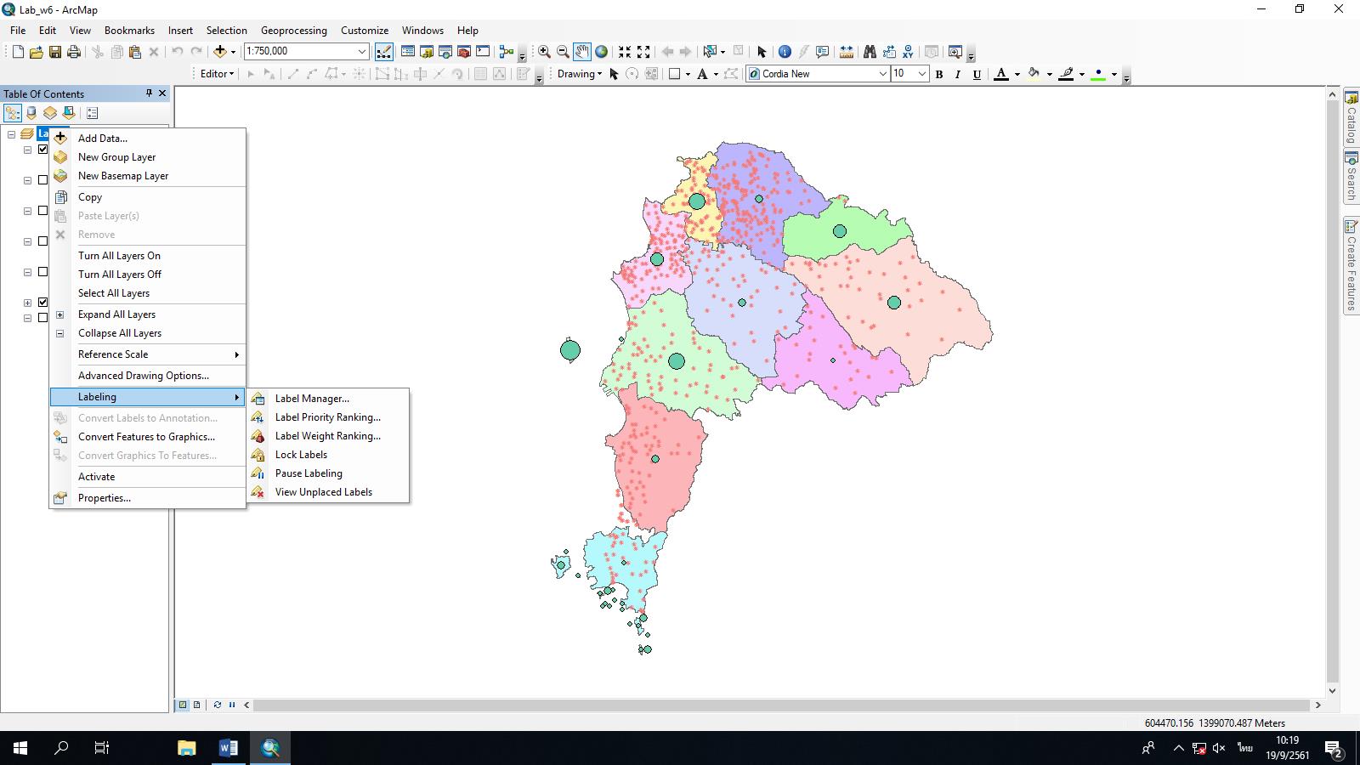Click the Full Extent globe icon
1360x765 pixels.
pyautogui.click(x=601, y=51)
